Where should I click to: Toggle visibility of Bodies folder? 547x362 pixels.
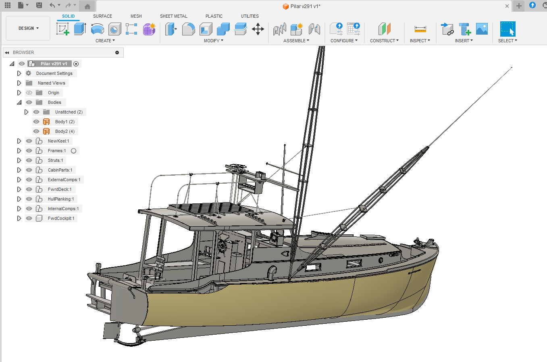coord(29,102)
